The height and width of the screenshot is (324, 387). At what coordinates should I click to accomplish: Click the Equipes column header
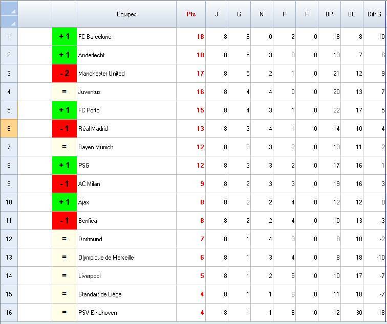pyautogui.click(x=126, y=14)
